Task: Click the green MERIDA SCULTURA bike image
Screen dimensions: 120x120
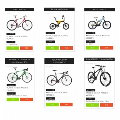Action: [19, 75]
